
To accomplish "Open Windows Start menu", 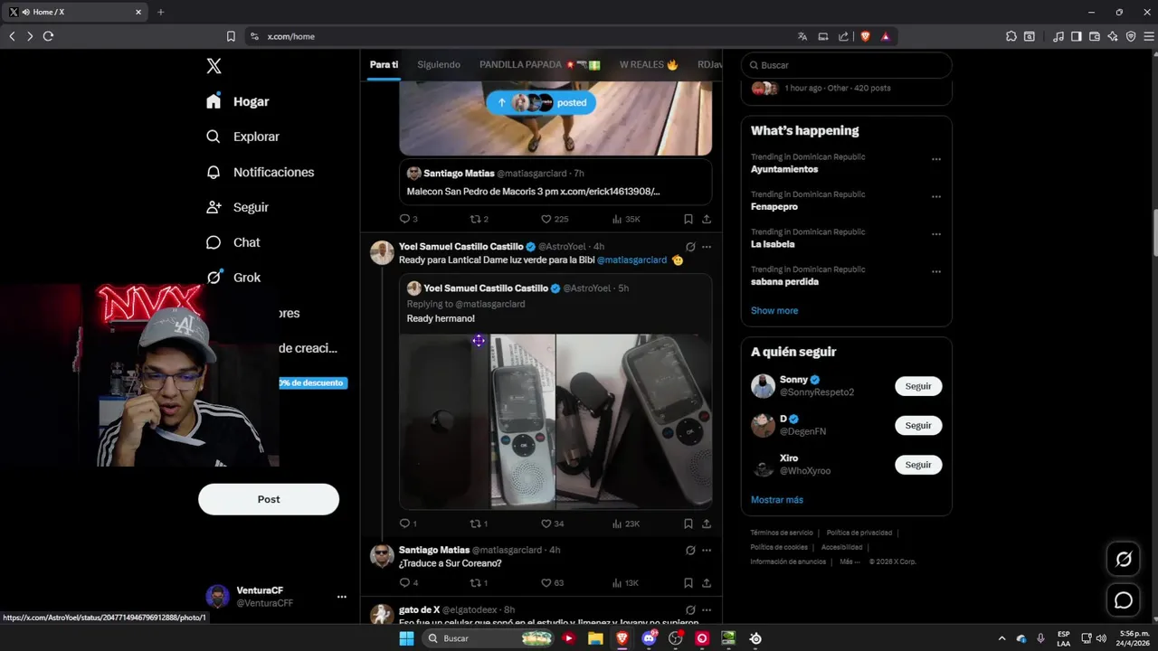I will (x=406, y=638).
